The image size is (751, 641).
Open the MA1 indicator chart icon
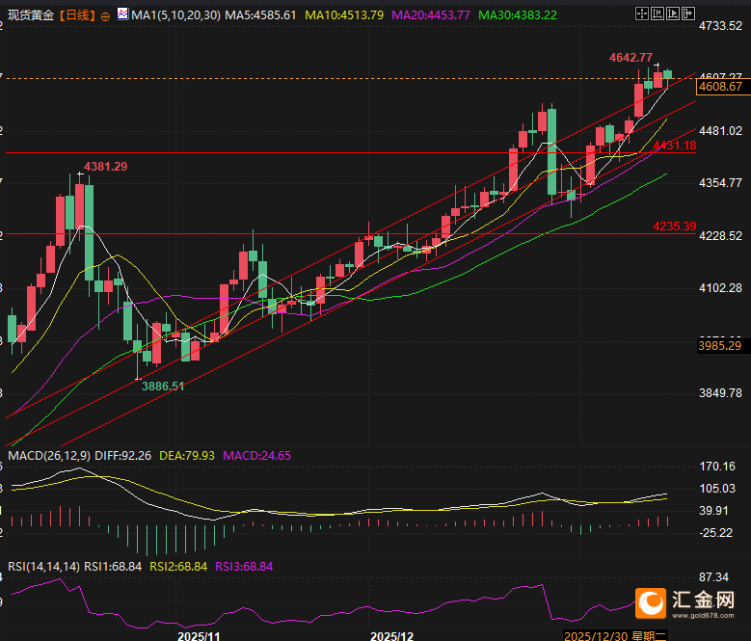(122, 13)
